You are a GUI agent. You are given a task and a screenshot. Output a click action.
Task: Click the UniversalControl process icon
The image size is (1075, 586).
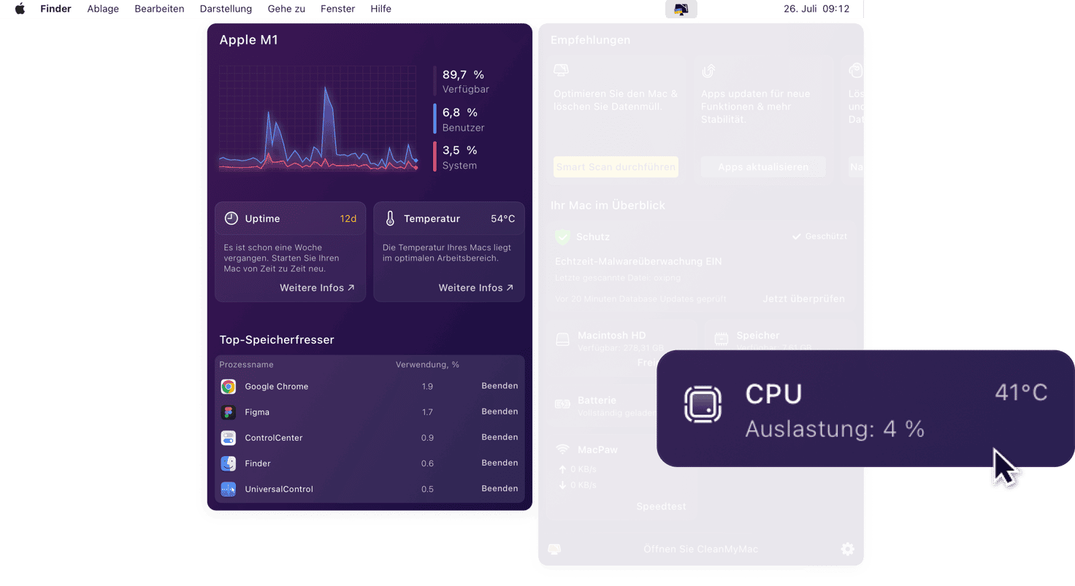pos(229,489)
